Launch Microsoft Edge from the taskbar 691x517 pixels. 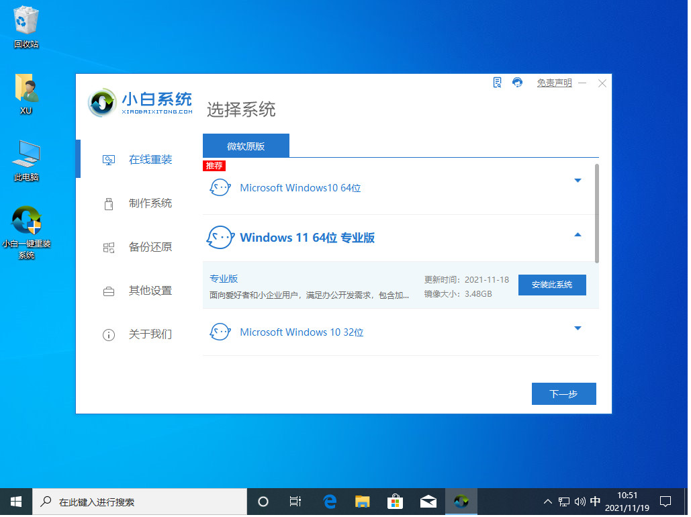tap(330, 502)
